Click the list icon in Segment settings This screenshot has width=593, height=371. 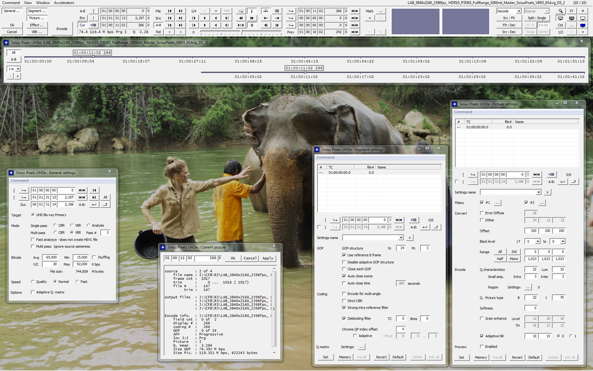[414, 220]
